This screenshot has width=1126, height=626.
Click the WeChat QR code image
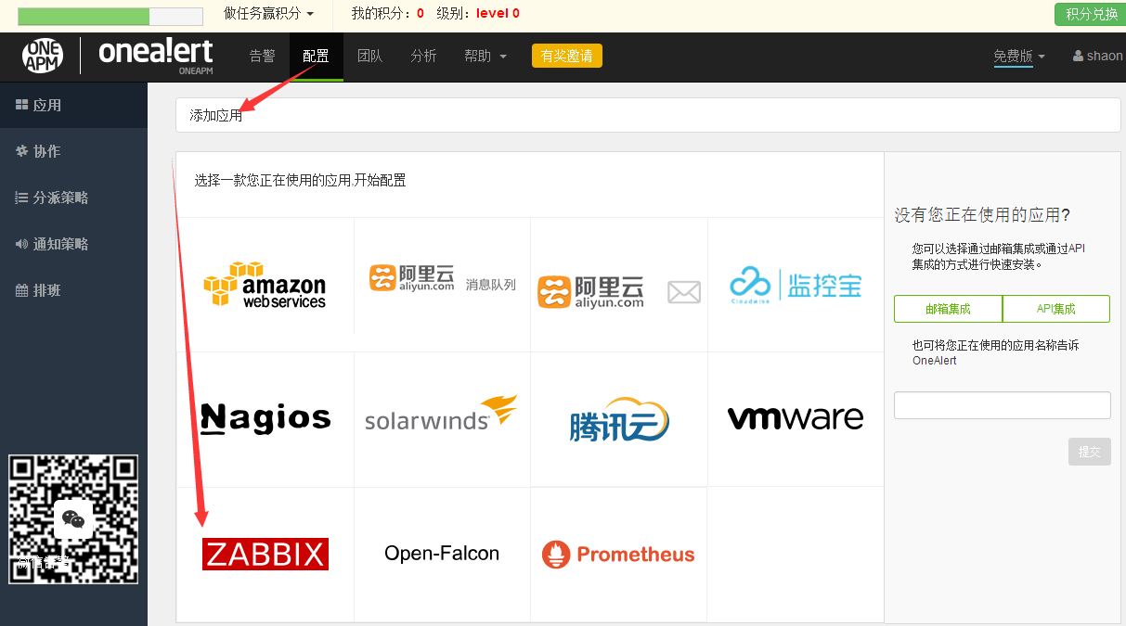click(73, 519)
